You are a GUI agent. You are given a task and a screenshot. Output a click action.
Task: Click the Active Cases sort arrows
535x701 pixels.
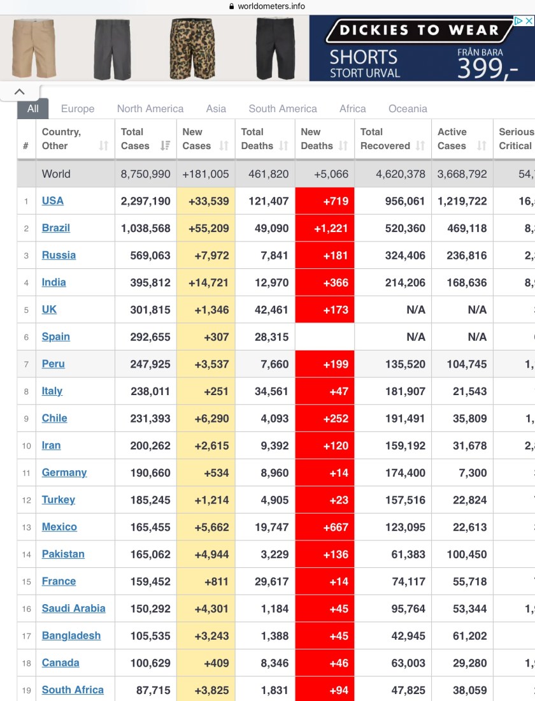481,146
